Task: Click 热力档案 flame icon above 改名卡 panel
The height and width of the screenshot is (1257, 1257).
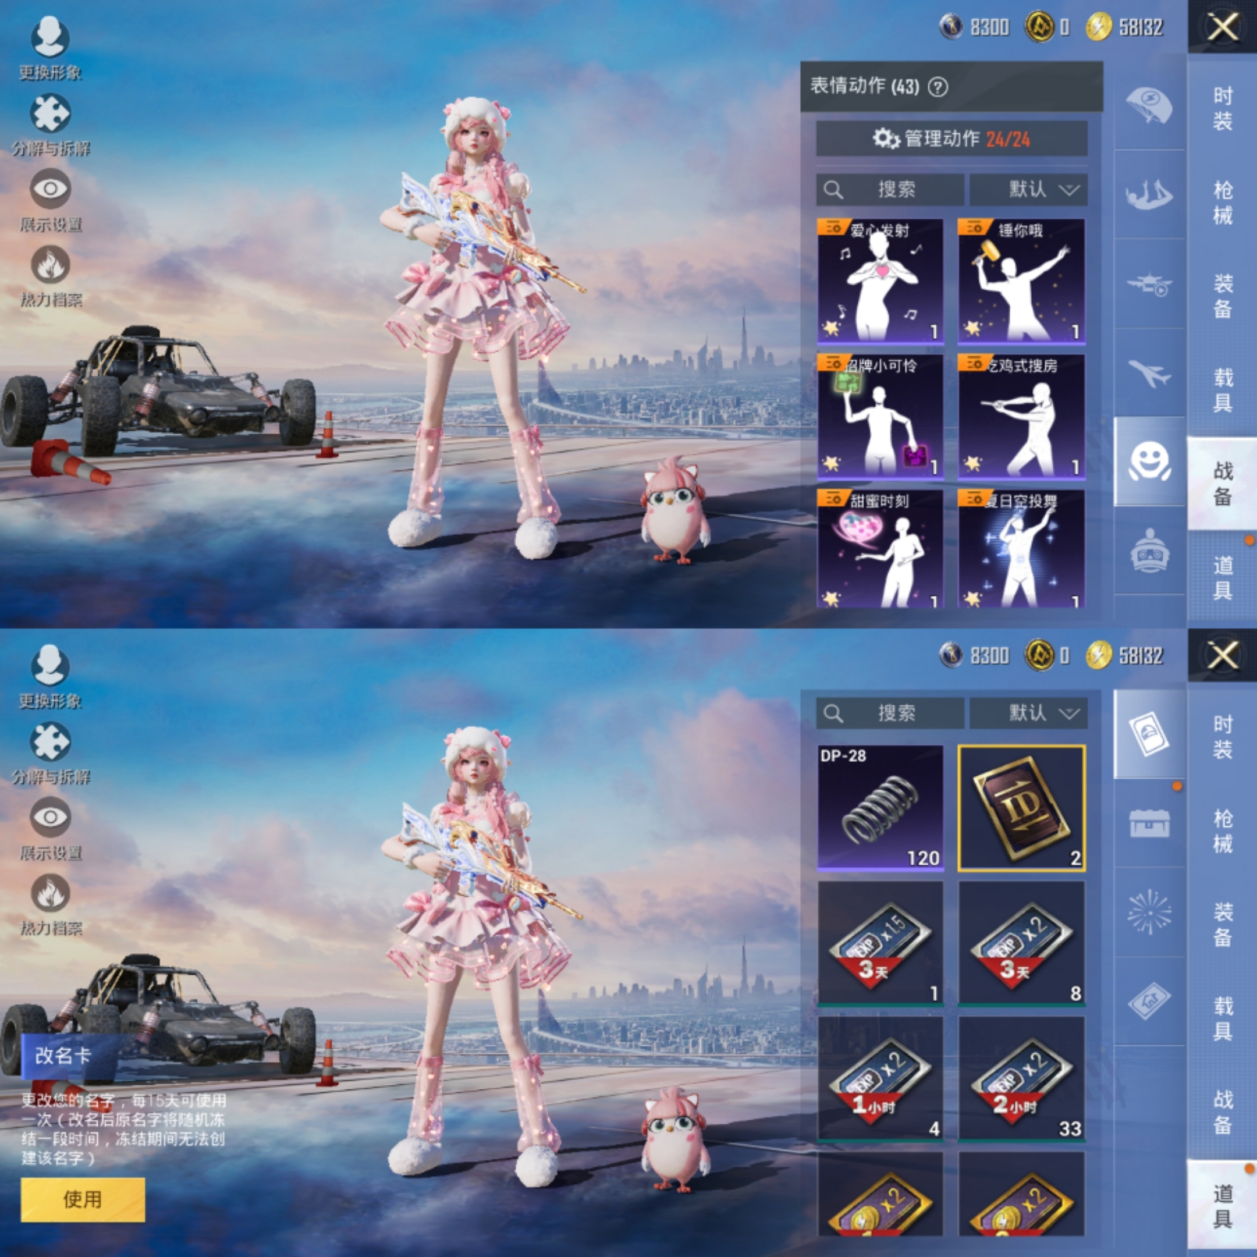Action: [x=50, y=893]
